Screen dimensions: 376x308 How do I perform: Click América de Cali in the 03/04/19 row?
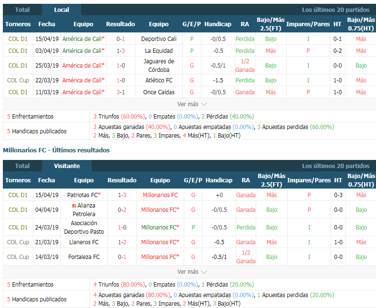pos(83,51)
